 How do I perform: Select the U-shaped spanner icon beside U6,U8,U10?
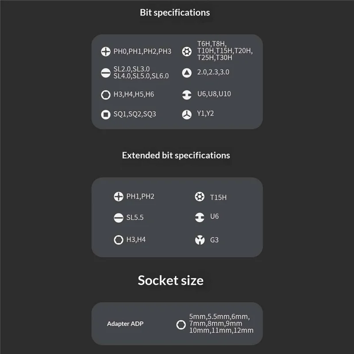[187, 95]
